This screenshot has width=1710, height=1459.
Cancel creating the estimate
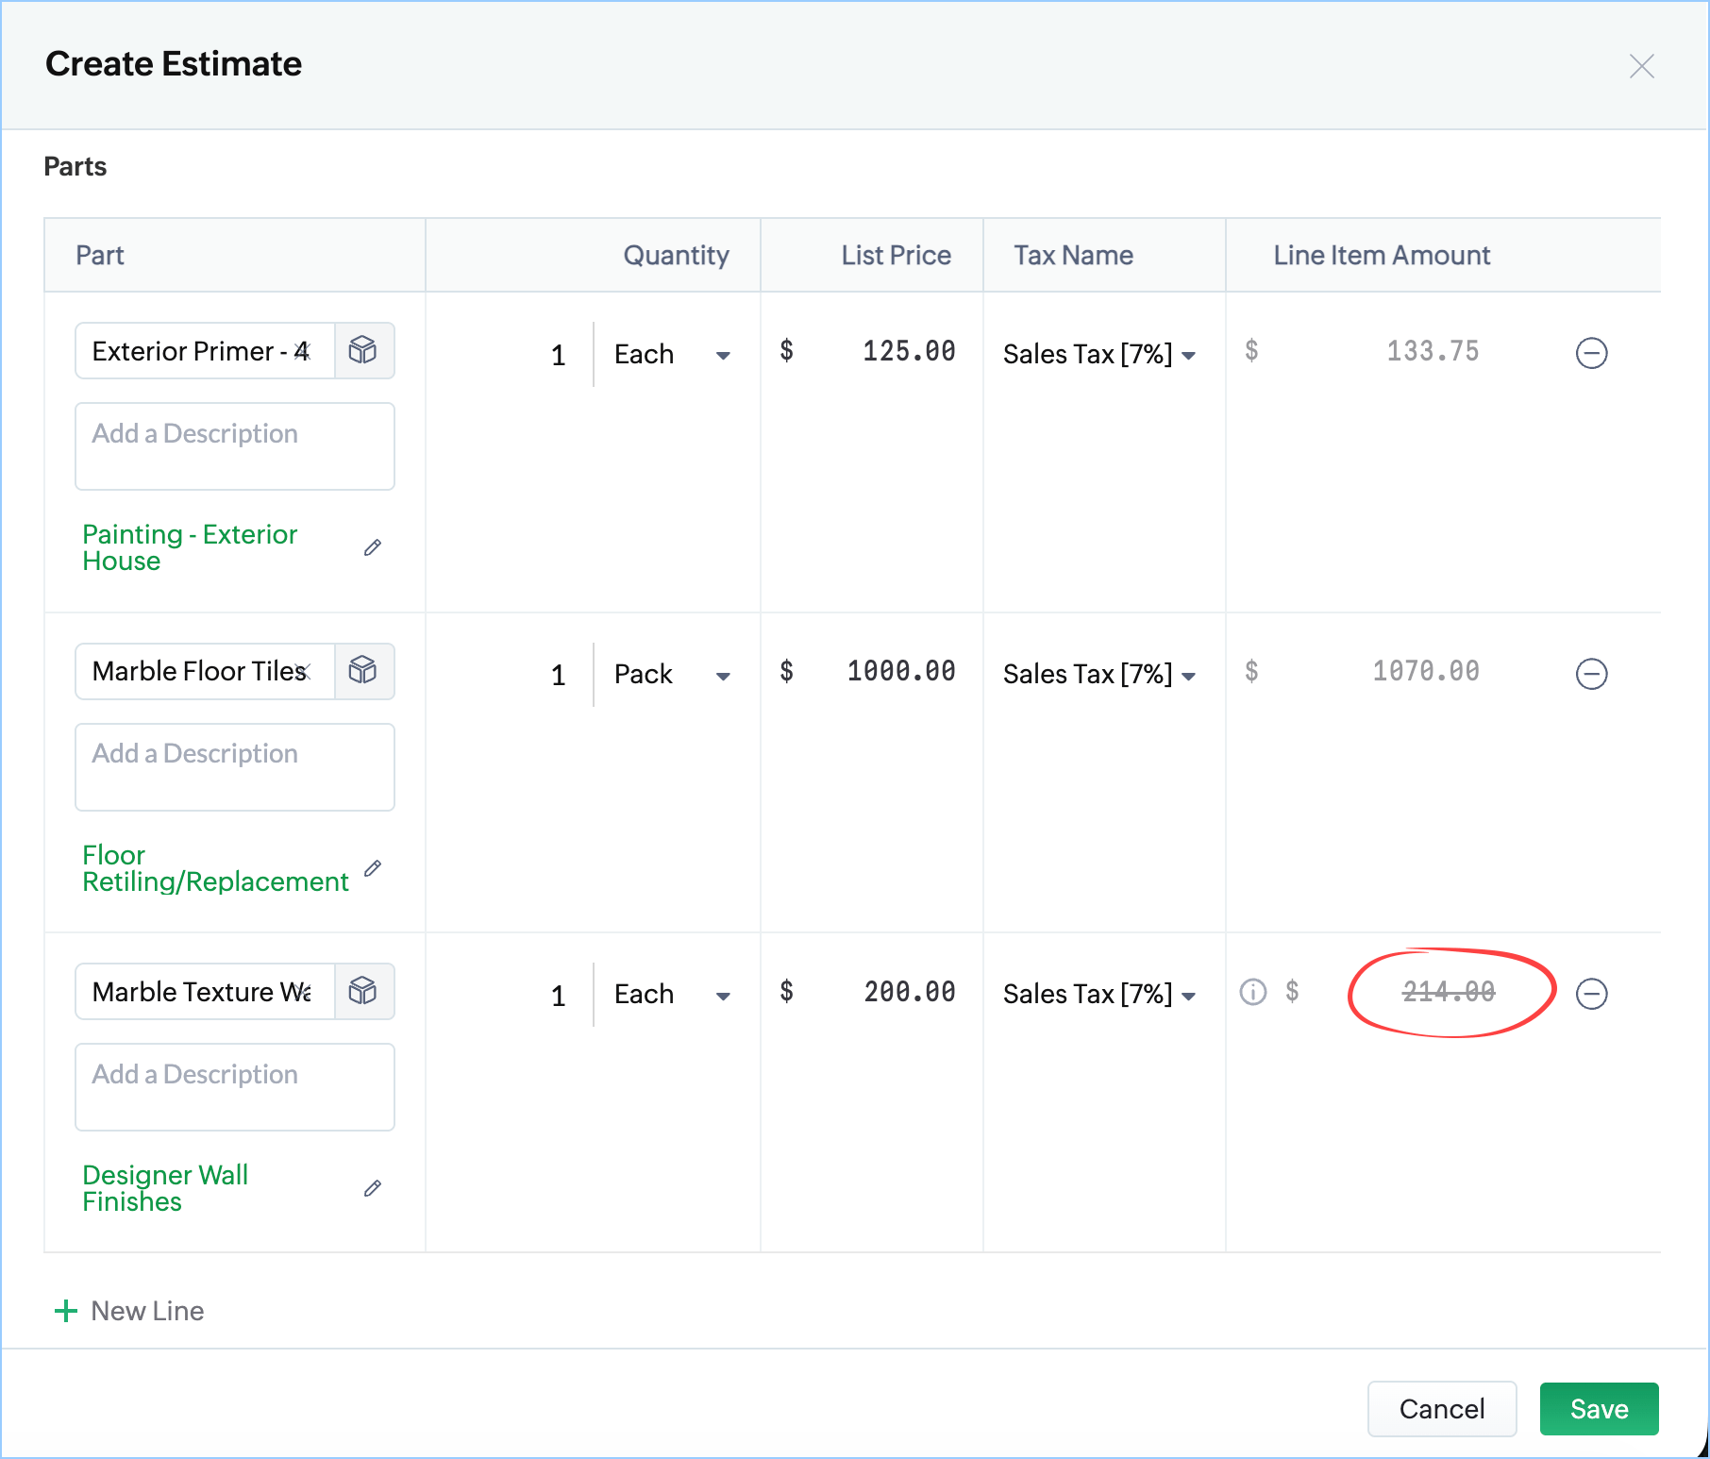(x=1441, y=1409)
